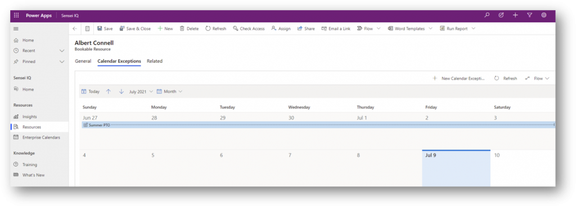Switch to the Related tab
Image resolution: width=576 pixels, height=207 pixels.
click(x=155, y=61)
